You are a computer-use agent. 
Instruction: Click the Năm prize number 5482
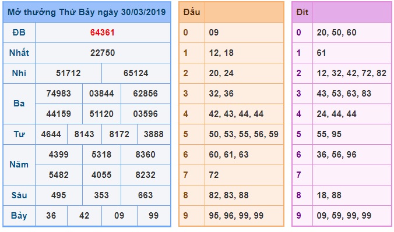(58, 174)
